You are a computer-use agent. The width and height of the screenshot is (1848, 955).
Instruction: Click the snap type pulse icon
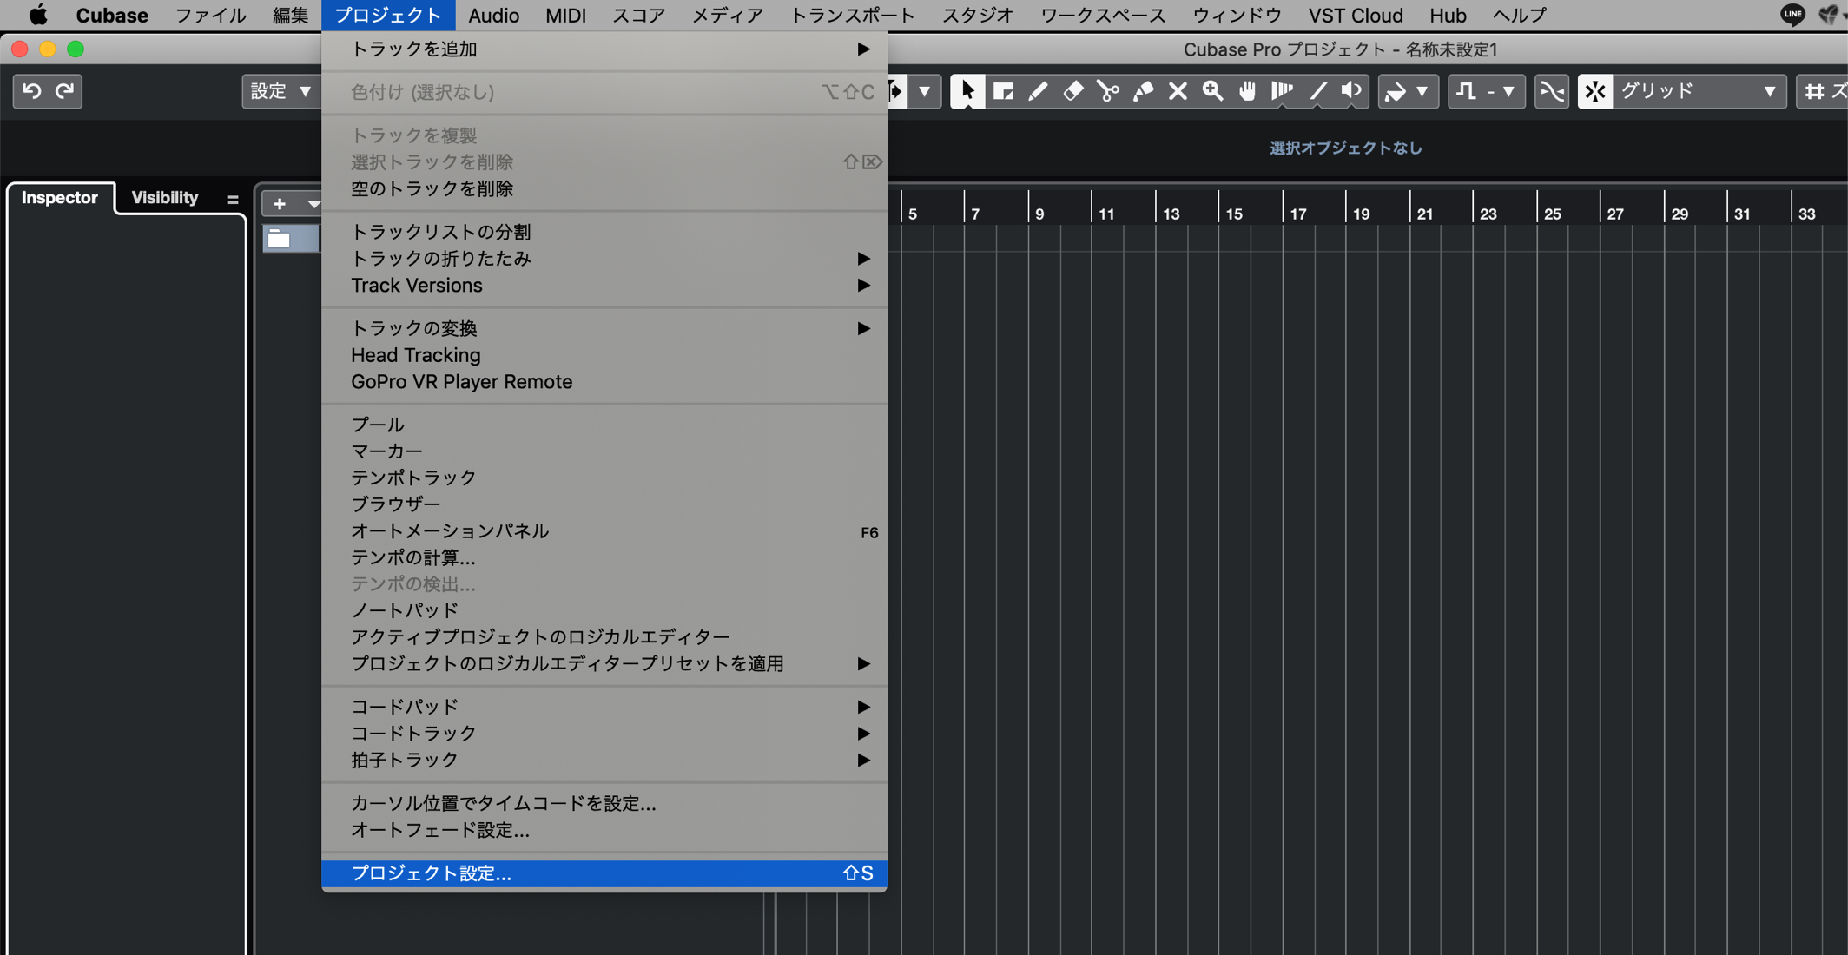coord(1467,91)
